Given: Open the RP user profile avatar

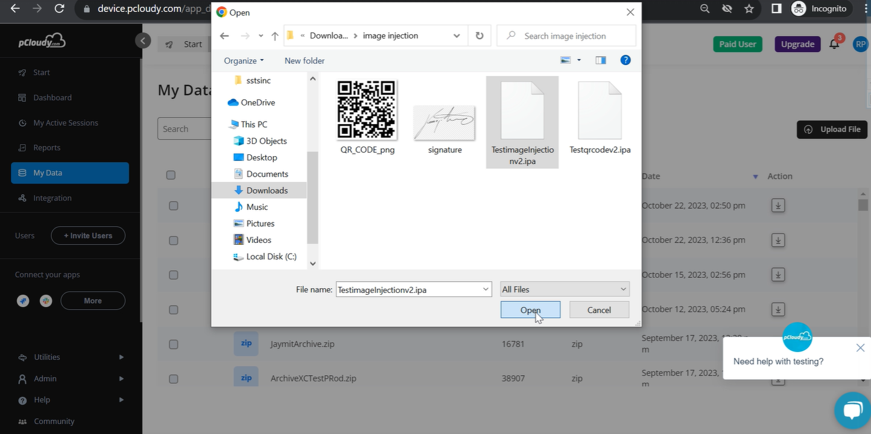Looking at the screenshot, I should pyautogui.click(x=861, y=44).
